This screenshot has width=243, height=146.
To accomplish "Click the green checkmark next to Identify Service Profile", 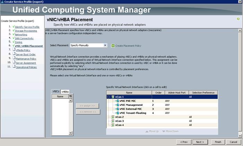I will click(14, 27).
